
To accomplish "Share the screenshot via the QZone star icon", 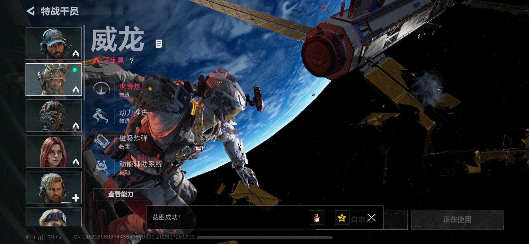I will click(342, 218).
